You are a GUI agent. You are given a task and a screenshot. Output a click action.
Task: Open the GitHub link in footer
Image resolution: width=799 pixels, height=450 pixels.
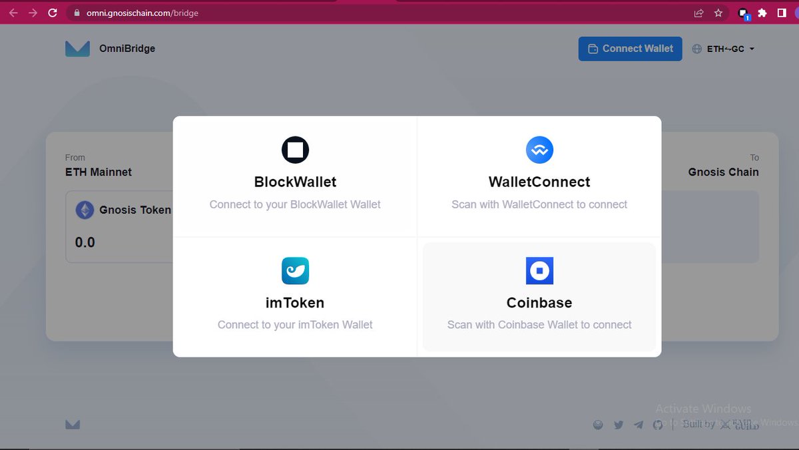click(x=658, y=425)
